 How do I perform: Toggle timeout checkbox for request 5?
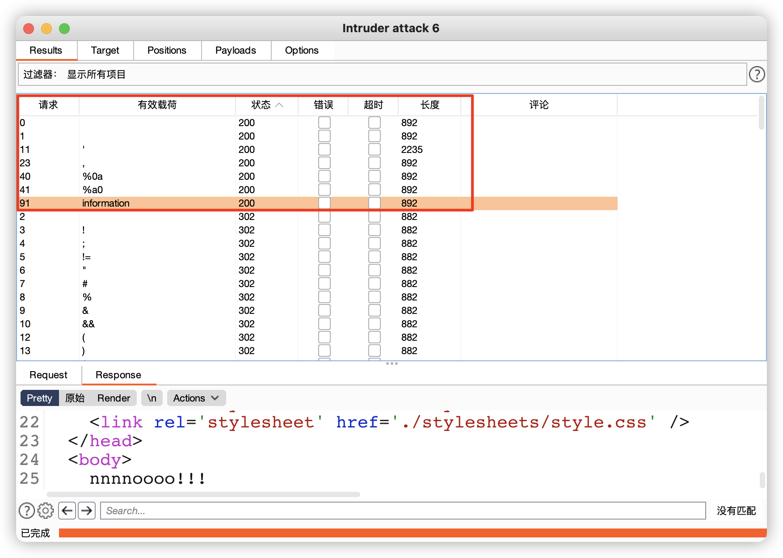pyautogui.click(x=375, y=257)
